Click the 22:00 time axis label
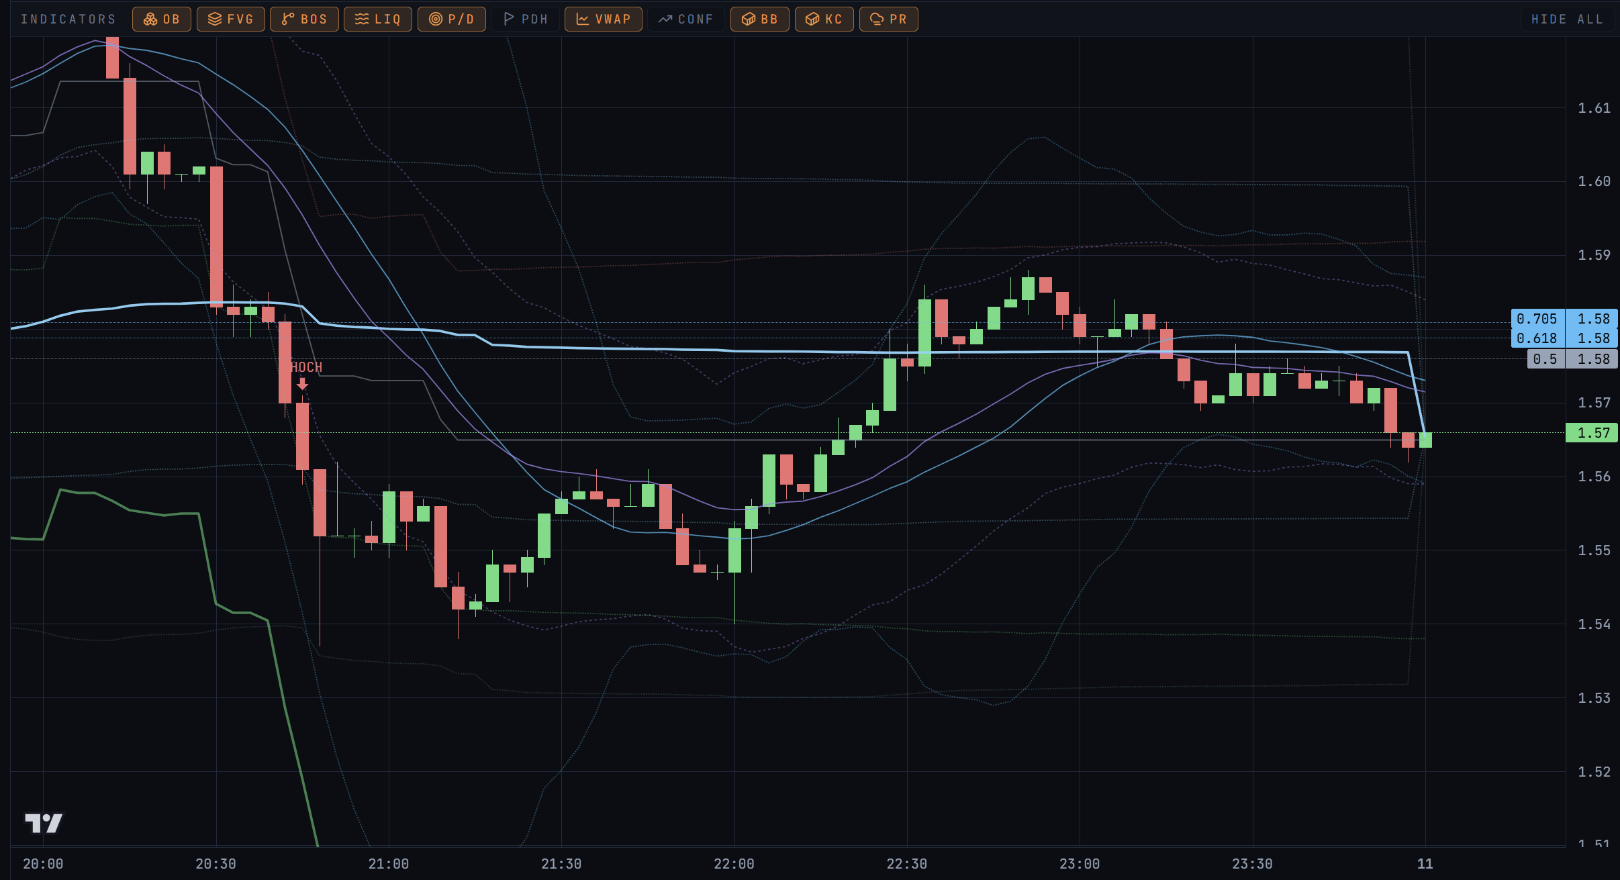 [x=734, y=864]
